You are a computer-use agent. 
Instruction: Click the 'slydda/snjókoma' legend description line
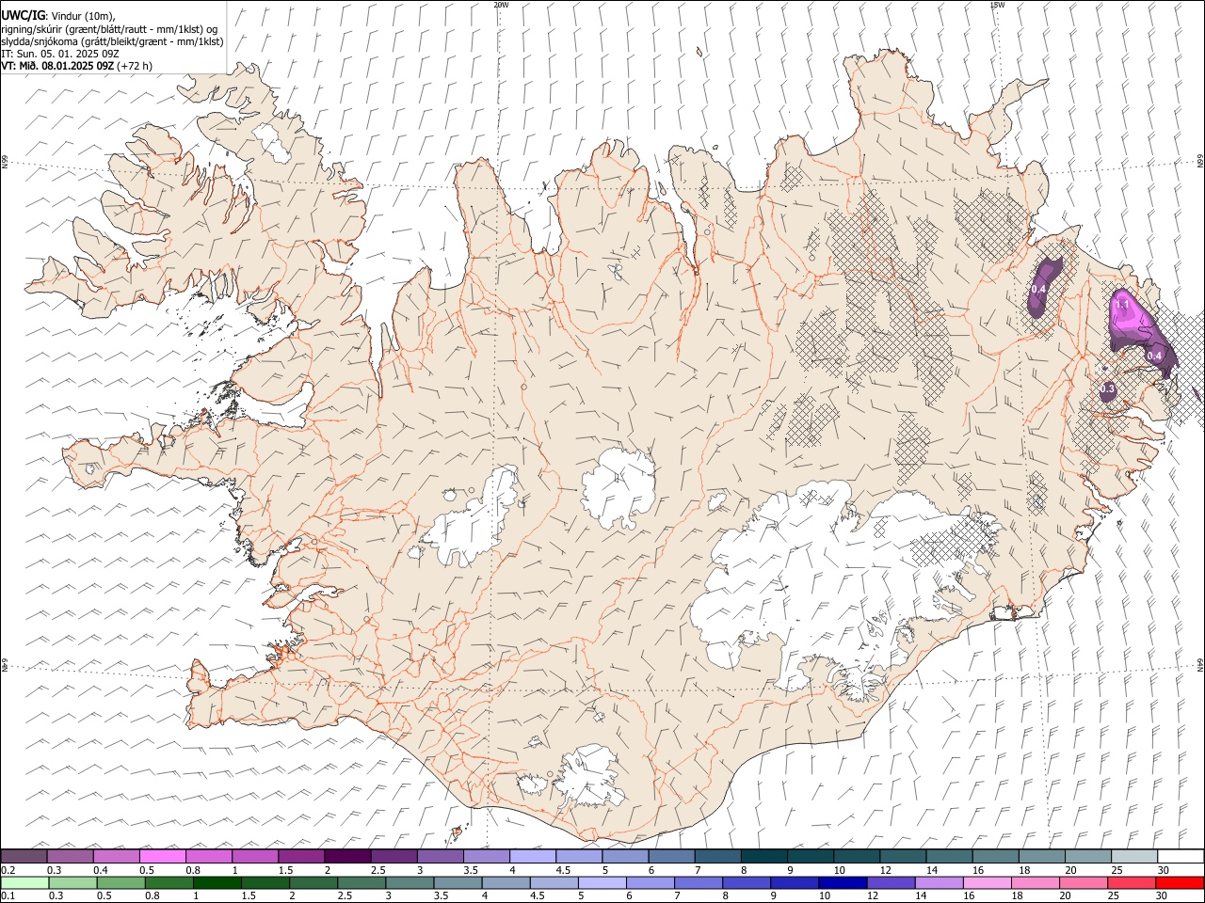coord(112,41)
